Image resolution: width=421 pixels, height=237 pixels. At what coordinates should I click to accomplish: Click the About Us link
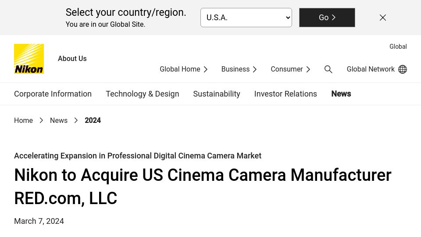(72, 58)
